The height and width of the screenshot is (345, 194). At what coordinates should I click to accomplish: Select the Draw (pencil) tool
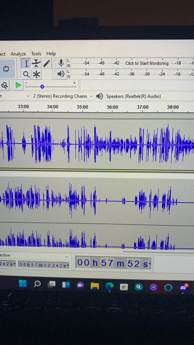click(x=47, y=63)
